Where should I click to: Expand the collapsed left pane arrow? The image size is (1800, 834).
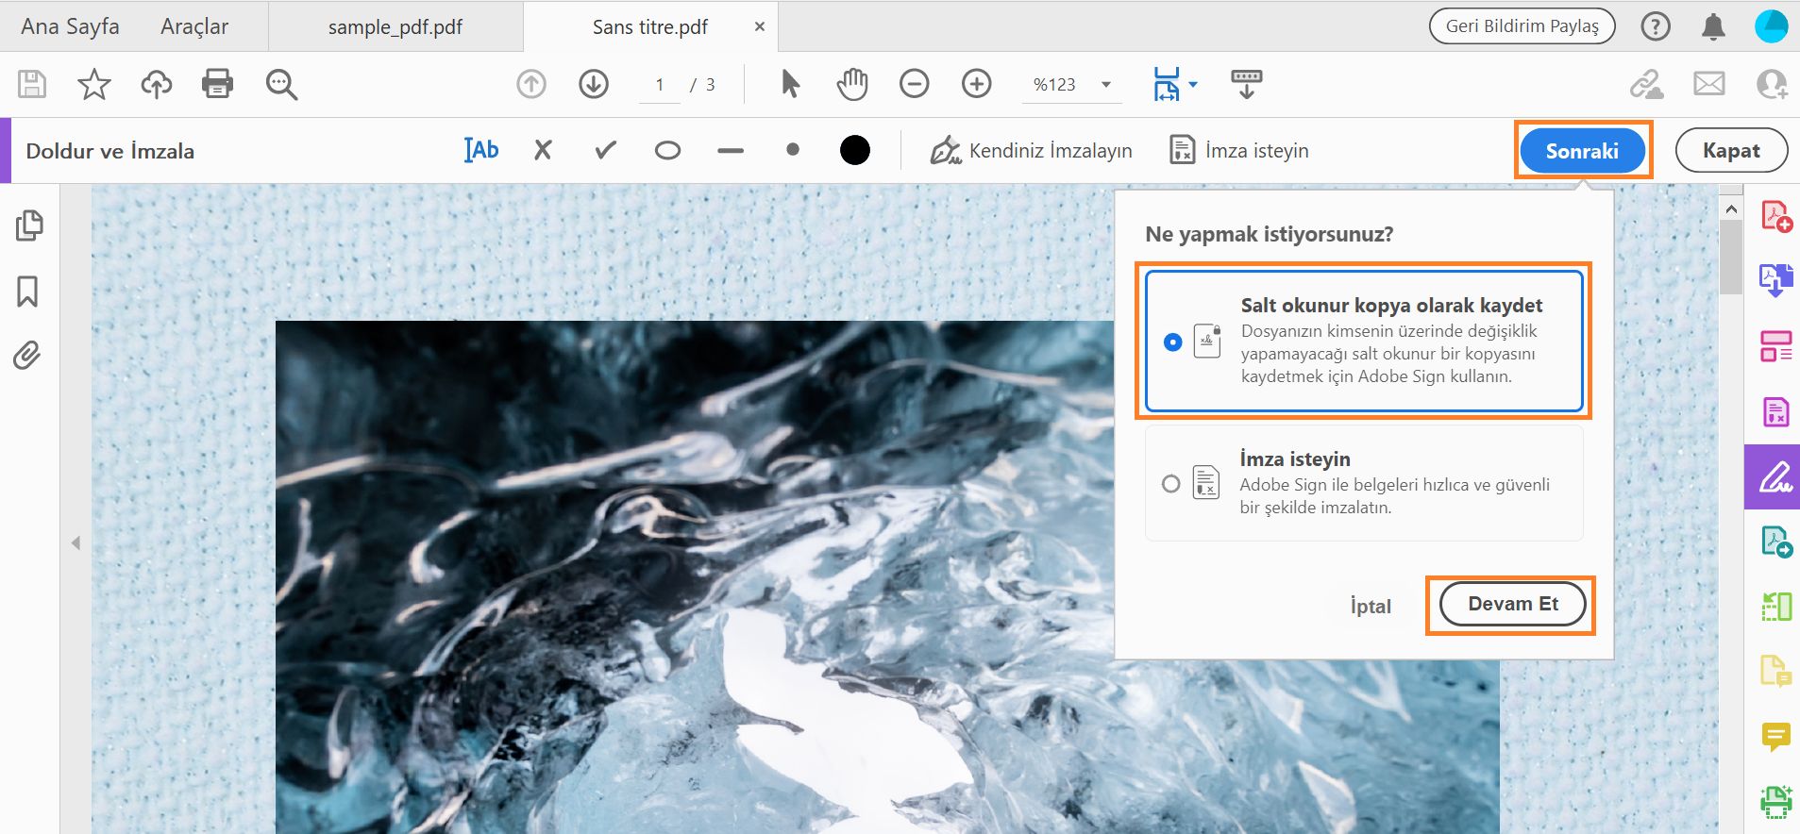(76, 542)
